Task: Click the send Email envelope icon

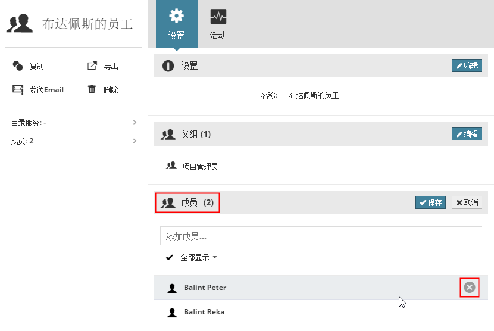Action: click(18, 89)
